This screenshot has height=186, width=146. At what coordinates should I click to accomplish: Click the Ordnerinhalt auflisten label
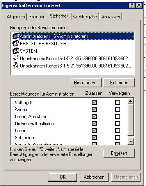pyautogui.click(x=34, y=124)
